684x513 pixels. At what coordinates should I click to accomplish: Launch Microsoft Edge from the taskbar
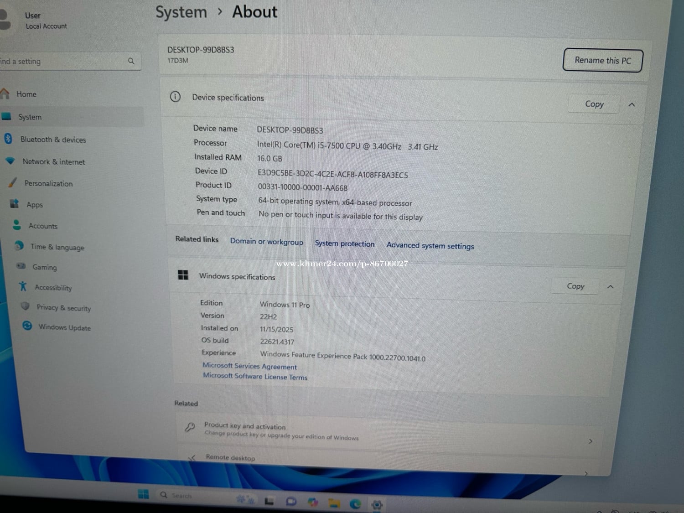coord(355,503)
